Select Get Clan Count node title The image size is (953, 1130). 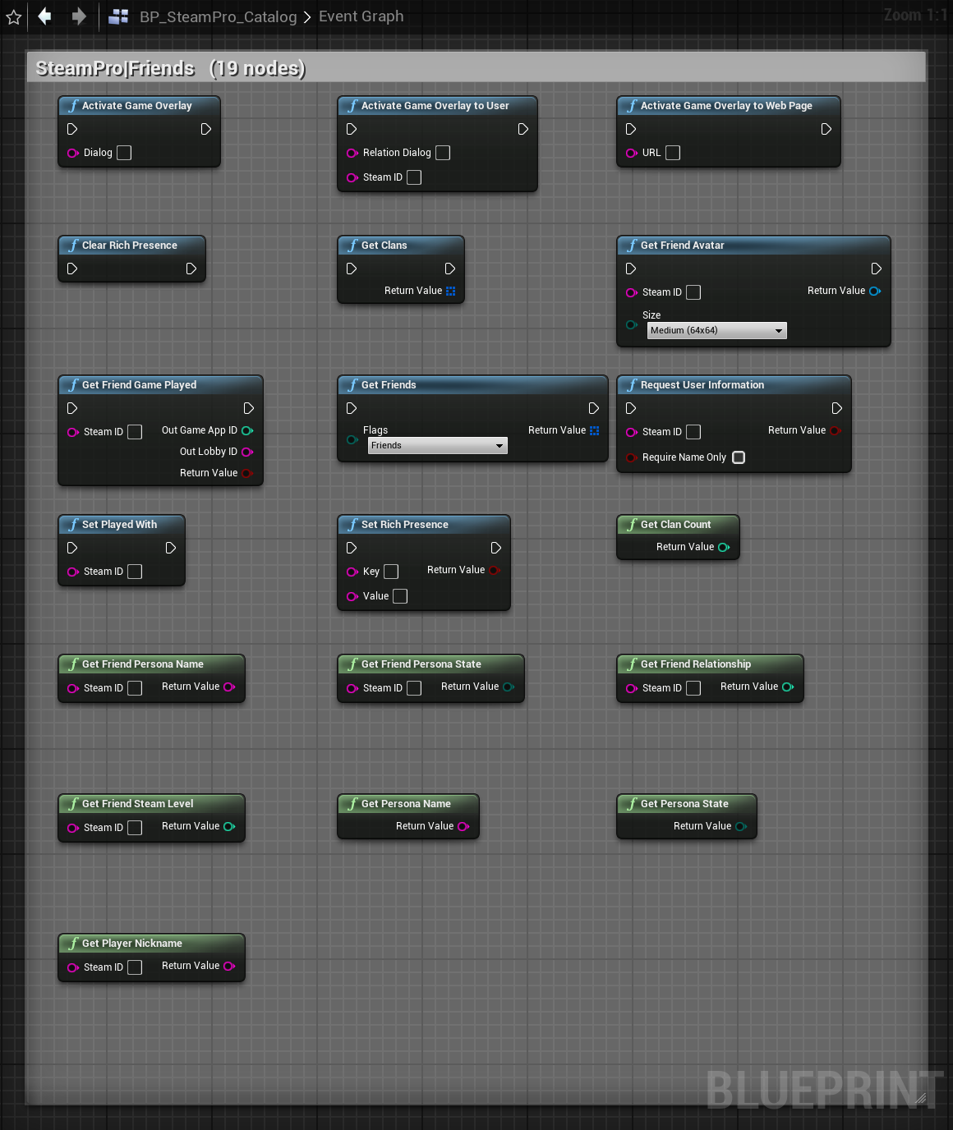point(675,524)
